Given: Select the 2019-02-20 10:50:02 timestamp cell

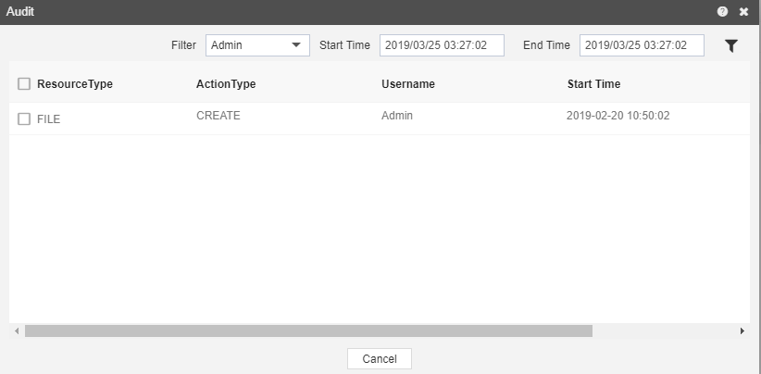Looking at the screenshot, I should click(x=618, y=116).
